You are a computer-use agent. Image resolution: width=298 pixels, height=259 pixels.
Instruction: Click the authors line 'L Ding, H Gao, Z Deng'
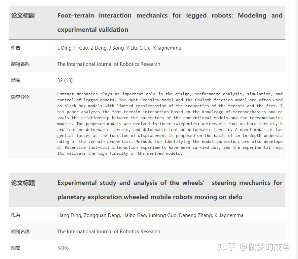click(x=119, y=48)
